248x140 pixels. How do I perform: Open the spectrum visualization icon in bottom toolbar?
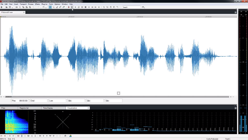pos(71,136)
